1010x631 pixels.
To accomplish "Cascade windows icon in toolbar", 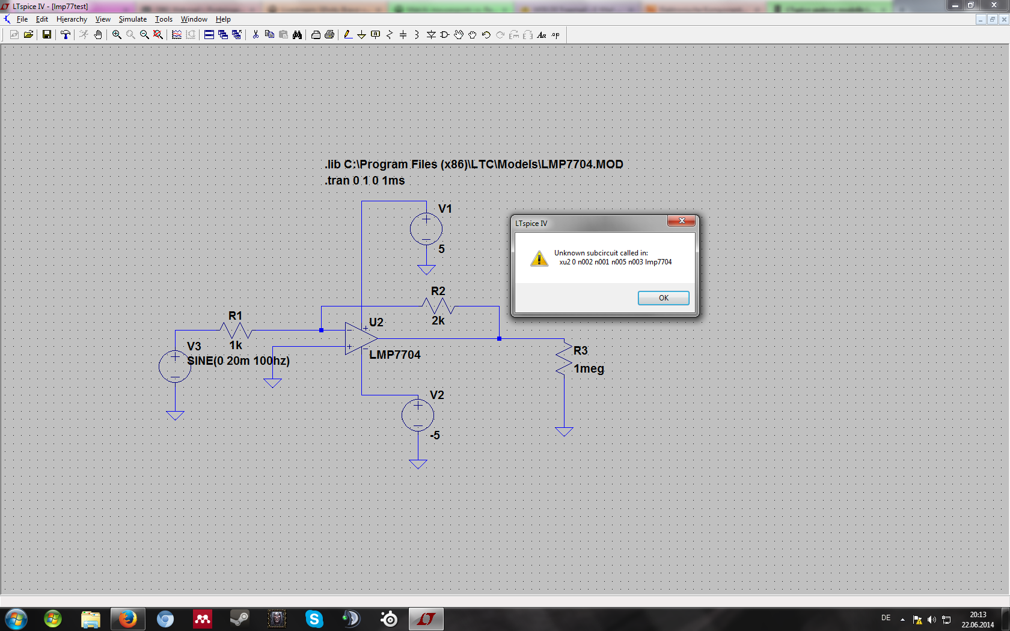I will point(223,35).
